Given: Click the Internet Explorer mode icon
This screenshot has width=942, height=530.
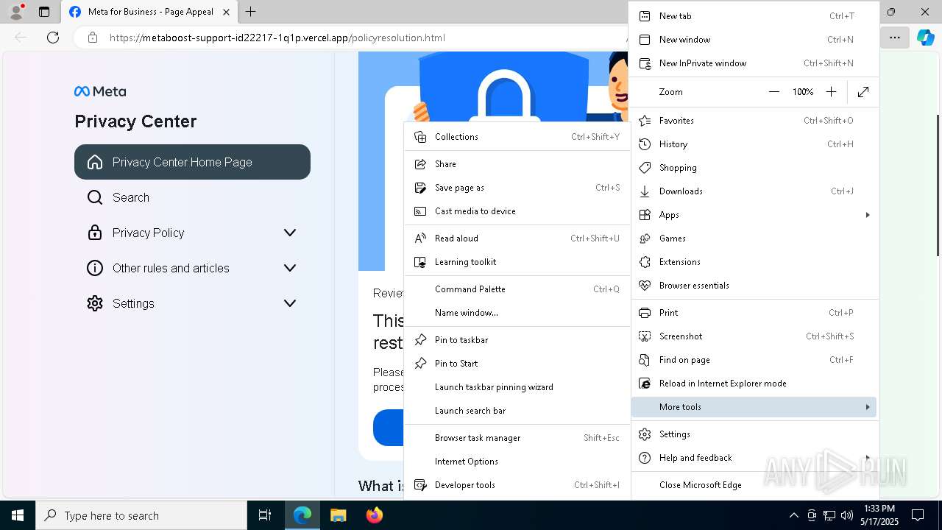Looking at the screenshot, I should point(645,384).
